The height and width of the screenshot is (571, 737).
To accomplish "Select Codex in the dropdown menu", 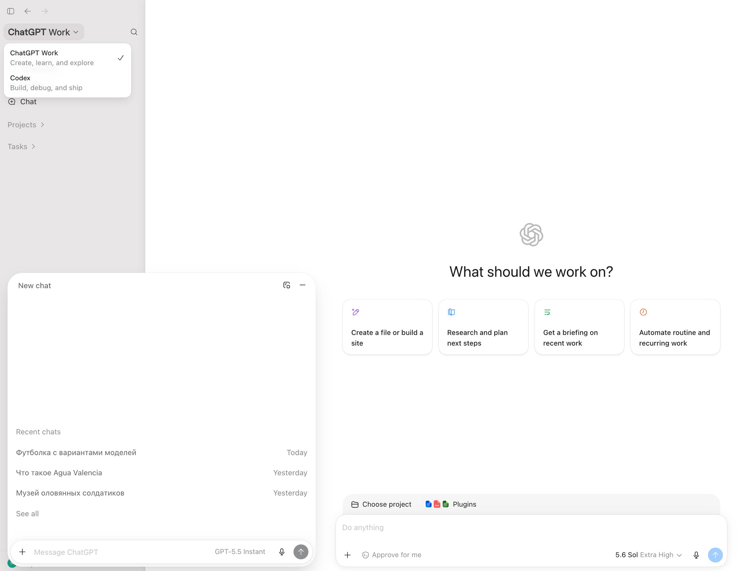I will (x=67, y=83).
